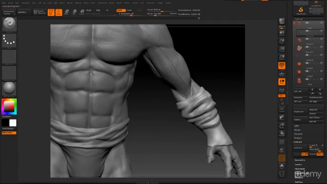Click the Scale view icon in right shelf
Screen dimensions: 327x184
pos(282,126)
